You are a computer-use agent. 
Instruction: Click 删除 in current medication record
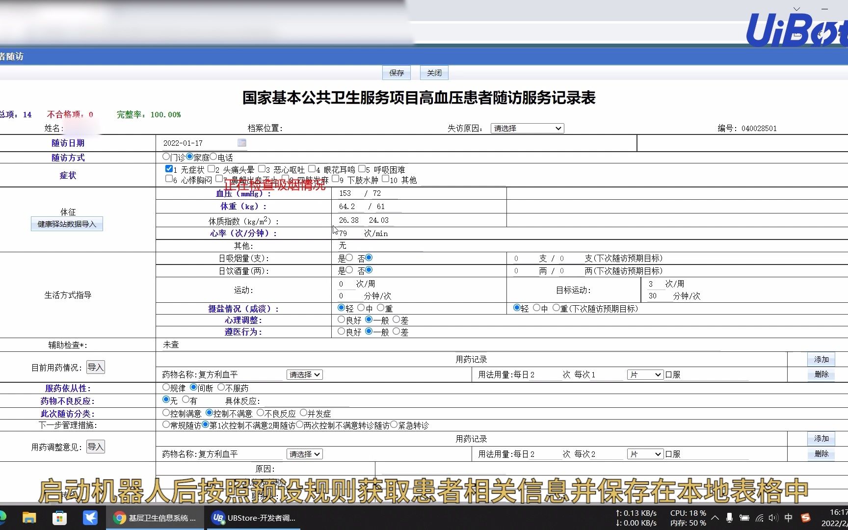(x=821, y=374)
